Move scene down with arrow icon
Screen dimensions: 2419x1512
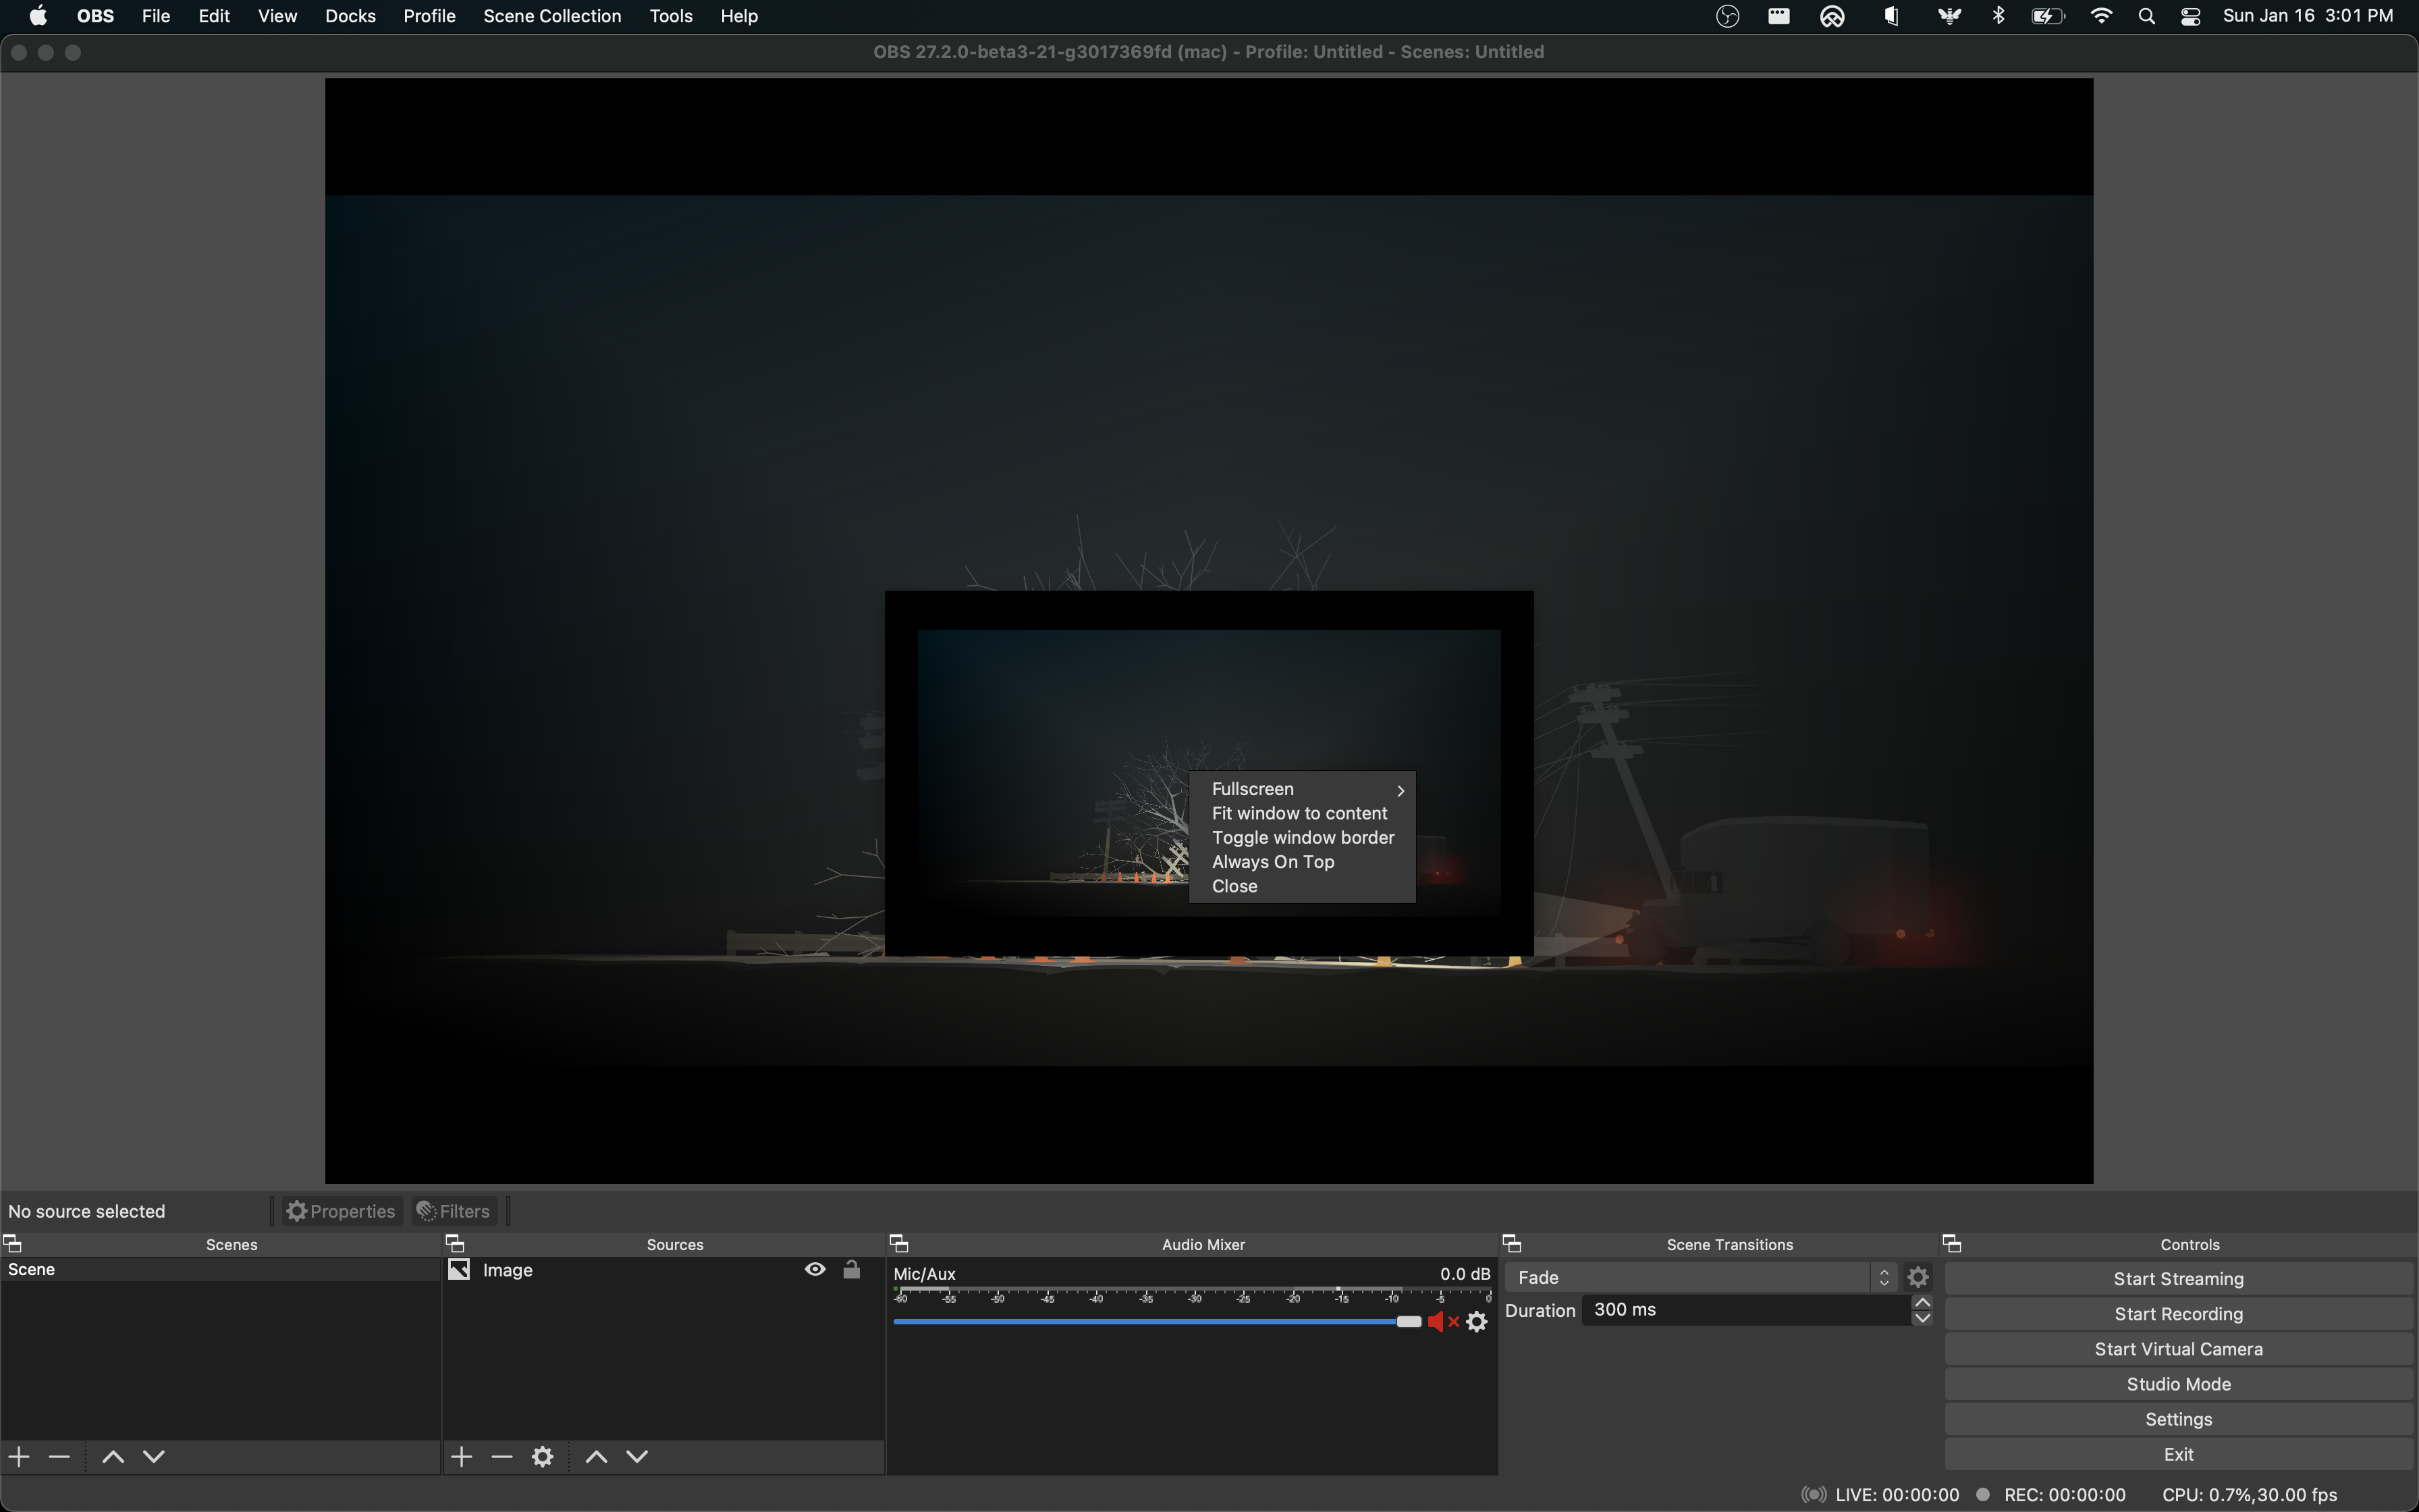tap(154, 1457)
